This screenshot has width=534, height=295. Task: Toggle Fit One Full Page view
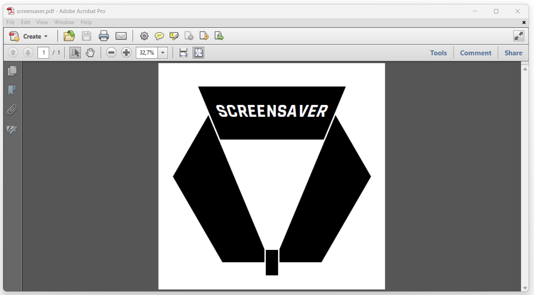pos(198,53)
